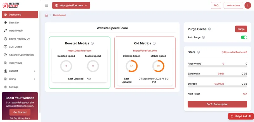Screen dimensions: 254x122
Task: Click the Website Speed Score heading
Action: pyautogui.click(x=112, y=28)
